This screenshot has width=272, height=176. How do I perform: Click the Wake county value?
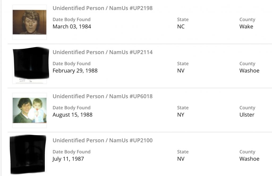246,27
